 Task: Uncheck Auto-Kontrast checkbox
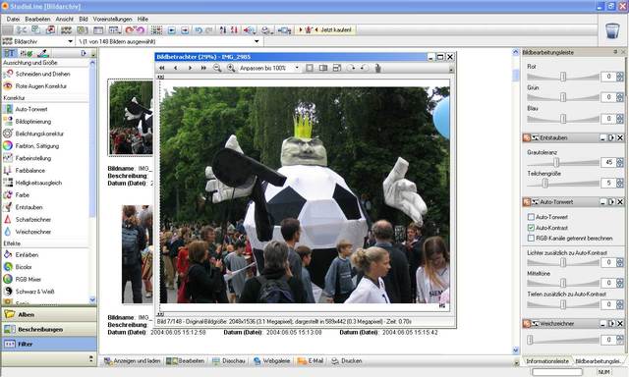(x=531, y=228)
